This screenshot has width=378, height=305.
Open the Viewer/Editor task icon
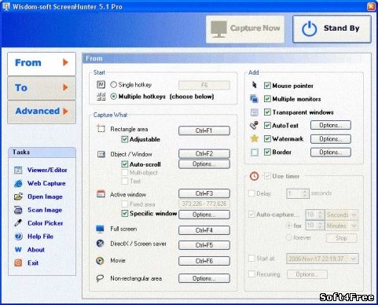point(18,170)
